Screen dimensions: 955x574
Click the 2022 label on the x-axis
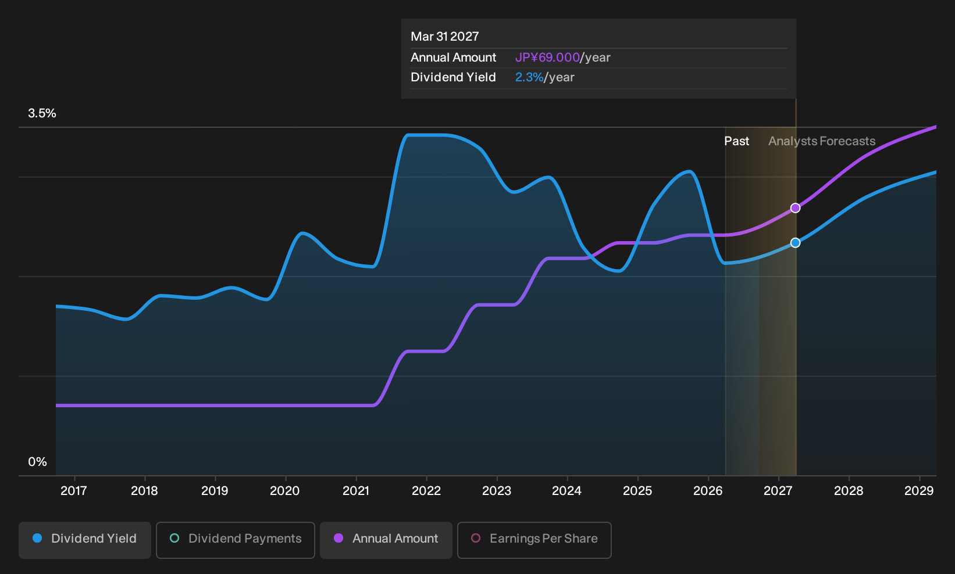[426, 491]
